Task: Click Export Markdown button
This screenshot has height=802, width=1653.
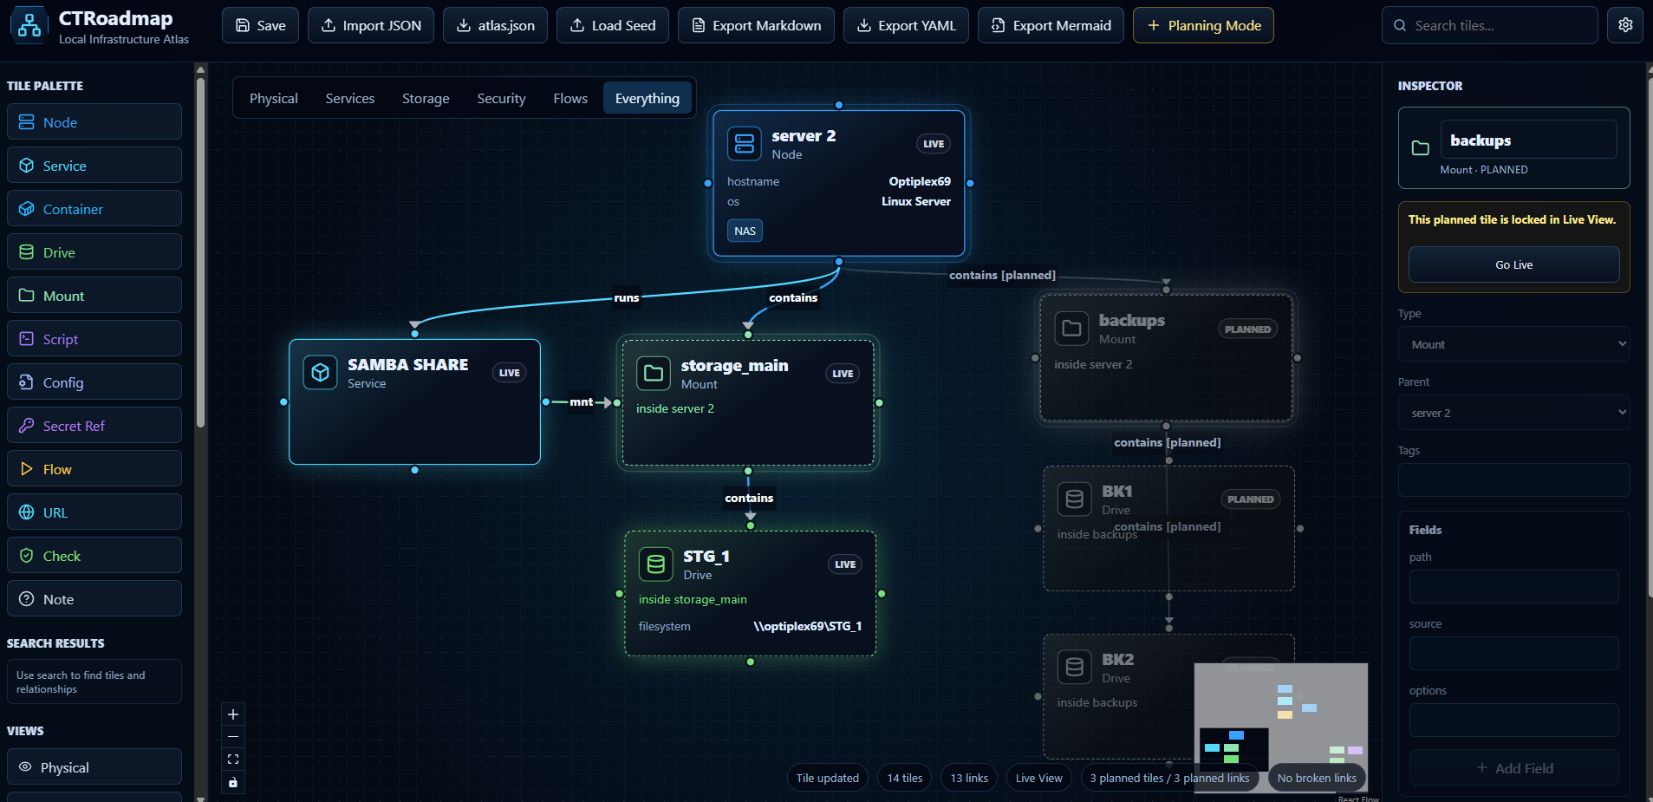Action: [756, 25]
